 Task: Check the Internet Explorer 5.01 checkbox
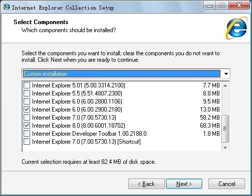pos(27,85)
